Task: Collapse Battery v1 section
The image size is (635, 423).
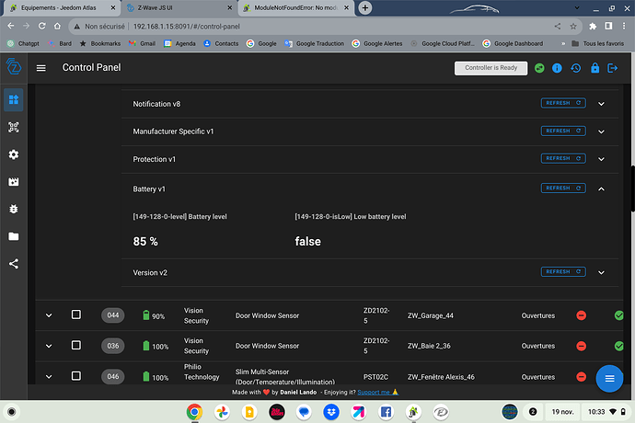Action: [601, 189]
